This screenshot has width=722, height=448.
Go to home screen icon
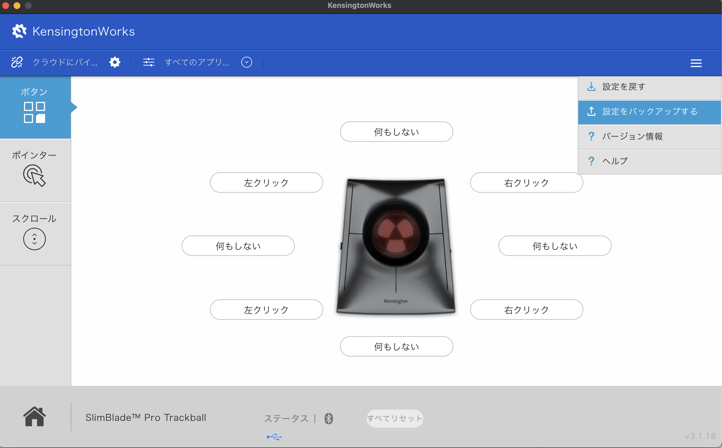coord(35,417)
